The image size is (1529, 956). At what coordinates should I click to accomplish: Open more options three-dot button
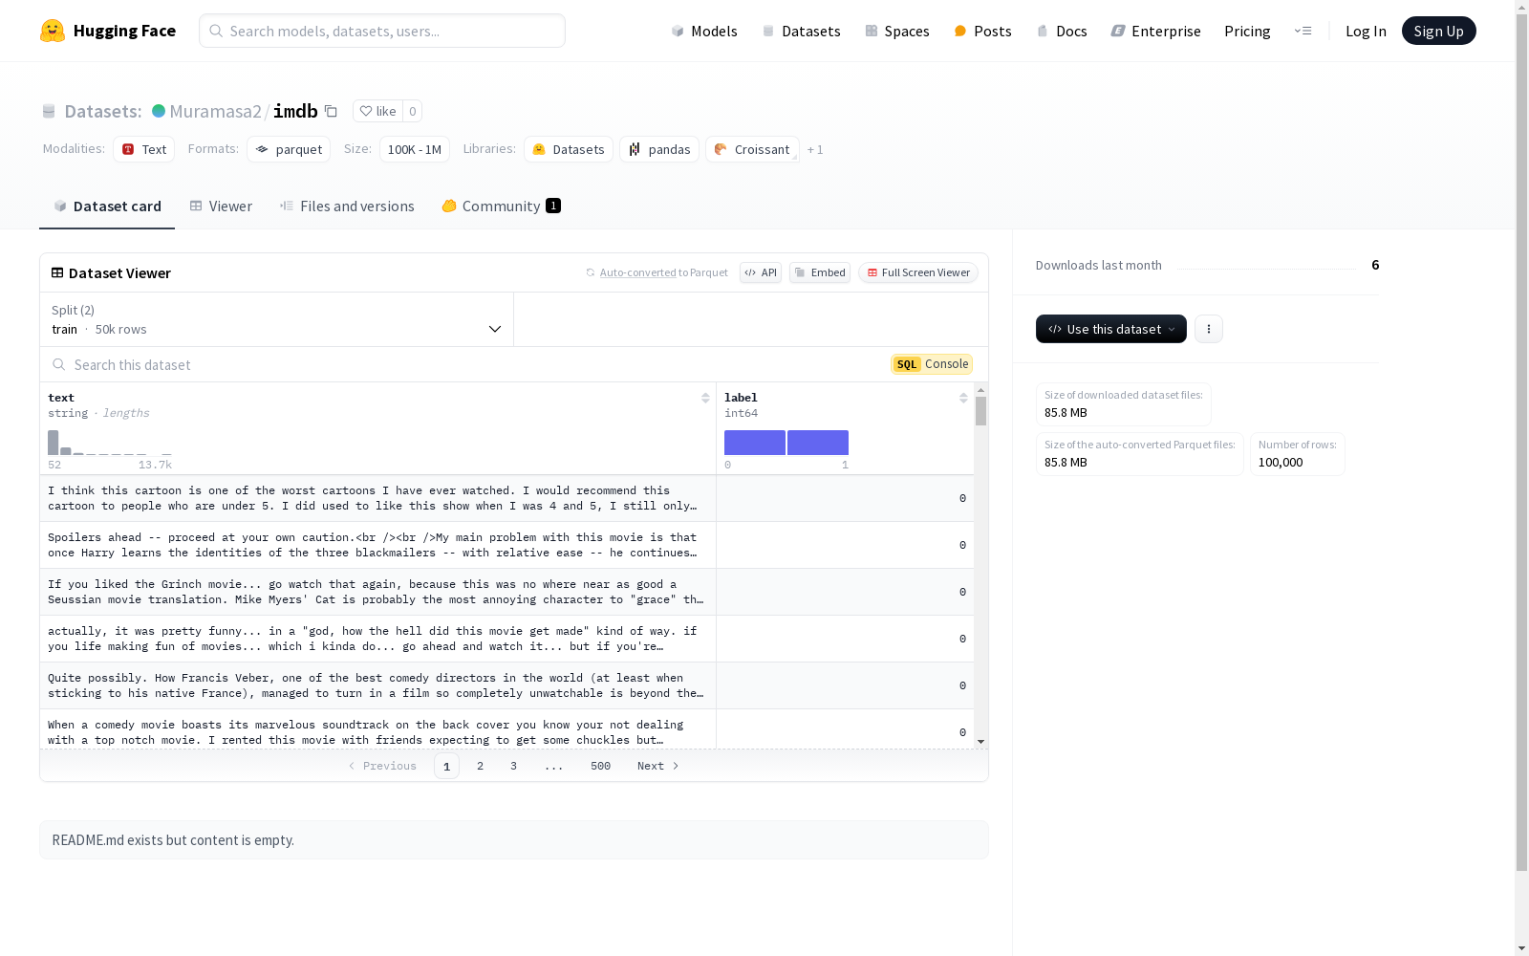(1209, 329)
